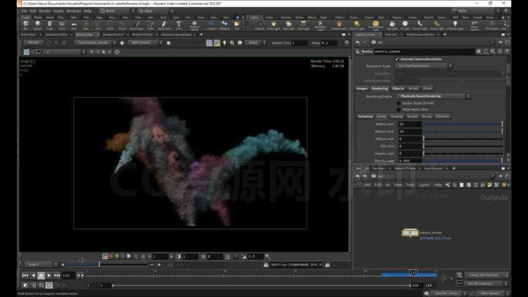Image resolution: width=528 pixels, height=297 pixels.
Task: Add a Sky Light from the shelf
Action: [x=392, y=25]
